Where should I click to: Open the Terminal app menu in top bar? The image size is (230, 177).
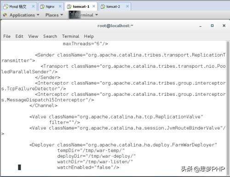tap(84, 15)
